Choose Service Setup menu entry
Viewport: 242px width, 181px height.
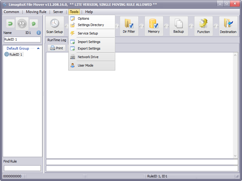tap(92, 33)
